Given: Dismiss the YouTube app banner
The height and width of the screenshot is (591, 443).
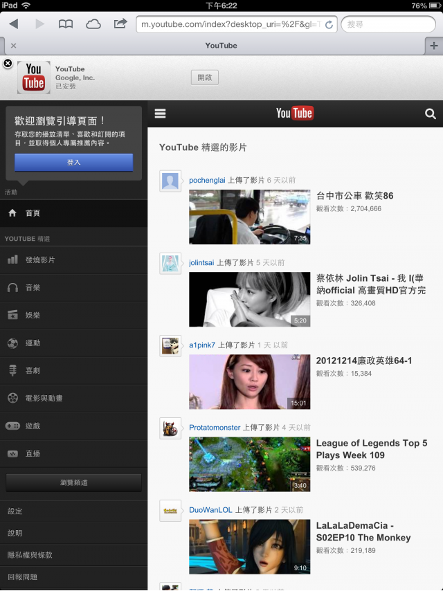Looking at the screenshot, I should 8,64.
